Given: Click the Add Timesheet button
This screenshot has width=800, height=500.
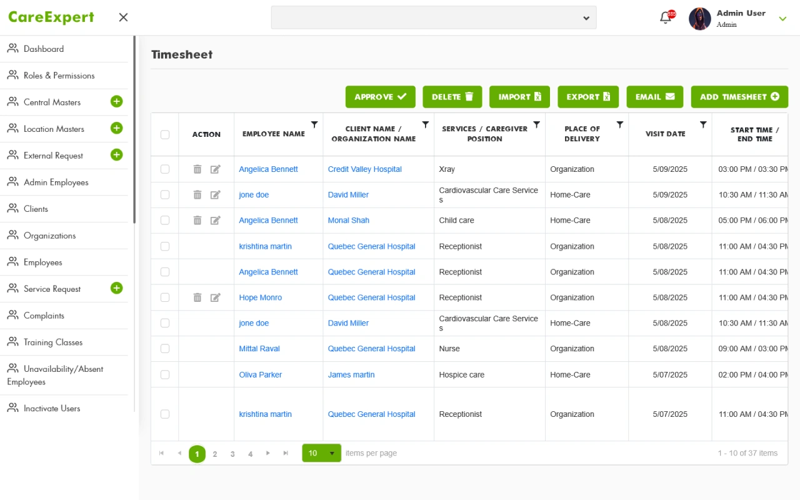Looking at the screenshot, I should click(739, 97).
